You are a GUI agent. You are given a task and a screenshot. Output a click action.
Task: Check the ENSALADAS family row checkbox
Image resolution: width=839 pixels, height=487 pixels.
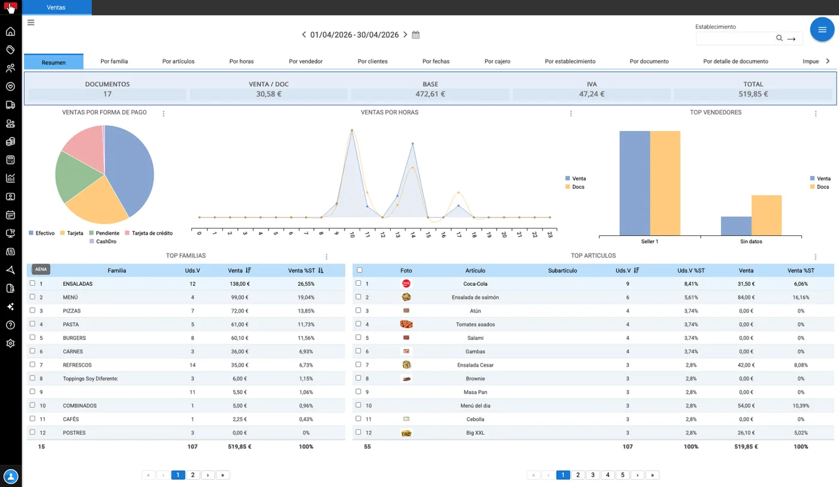pyautogui.click(x=32, y=283)
